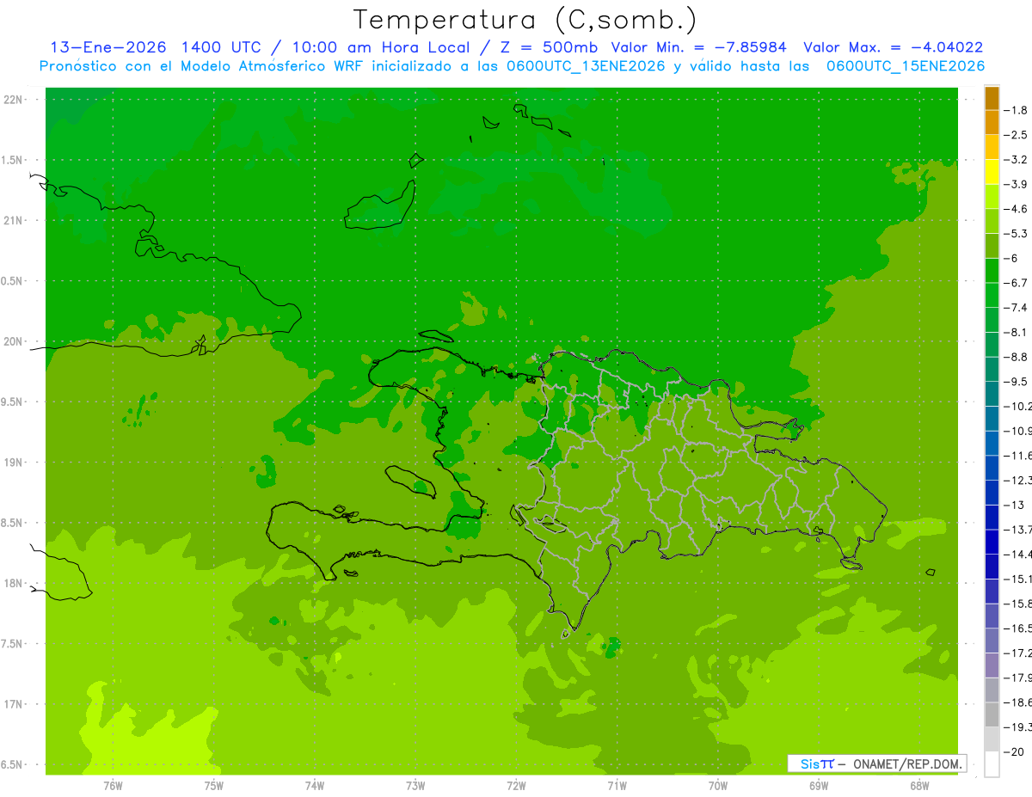Click the "18N" latitude label
Screen dimensions: 1032x797
[14, 584]
